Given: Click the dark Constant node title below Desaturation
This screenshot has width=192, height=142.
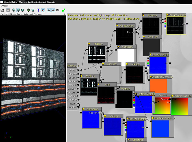Looking at the screenshot, I should pyautogui.click(x=153, y=37).
